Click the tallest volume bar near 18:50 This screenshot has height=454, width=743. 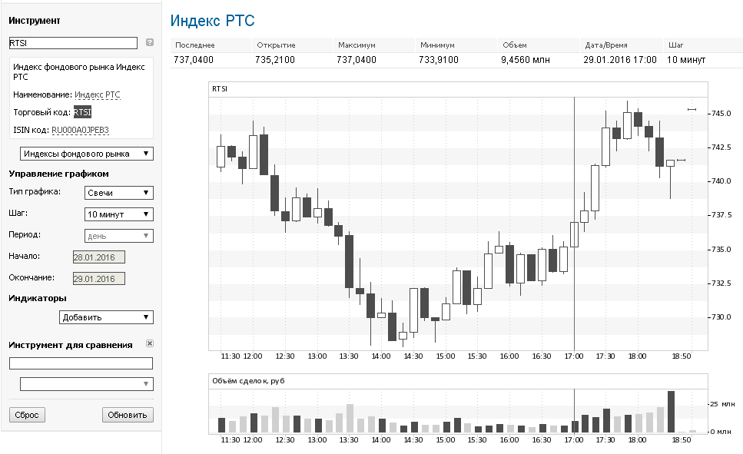coord(671,412)
